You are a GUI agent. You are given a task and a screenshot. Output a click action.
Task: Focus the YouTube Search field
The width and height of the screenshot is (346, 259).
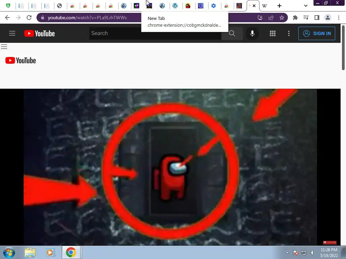pos(155,33)
